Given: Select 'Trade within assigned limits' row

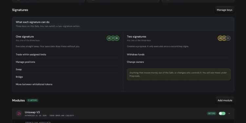Looking at the screenshot, I should tap(68, 54).
